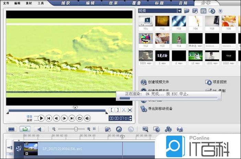
Task: Open the library manager icon
Action: (204, 11)
